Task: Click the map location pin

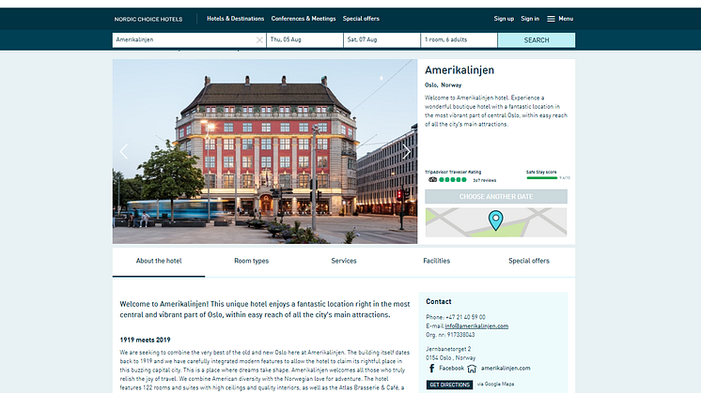Action: [495, 221]
